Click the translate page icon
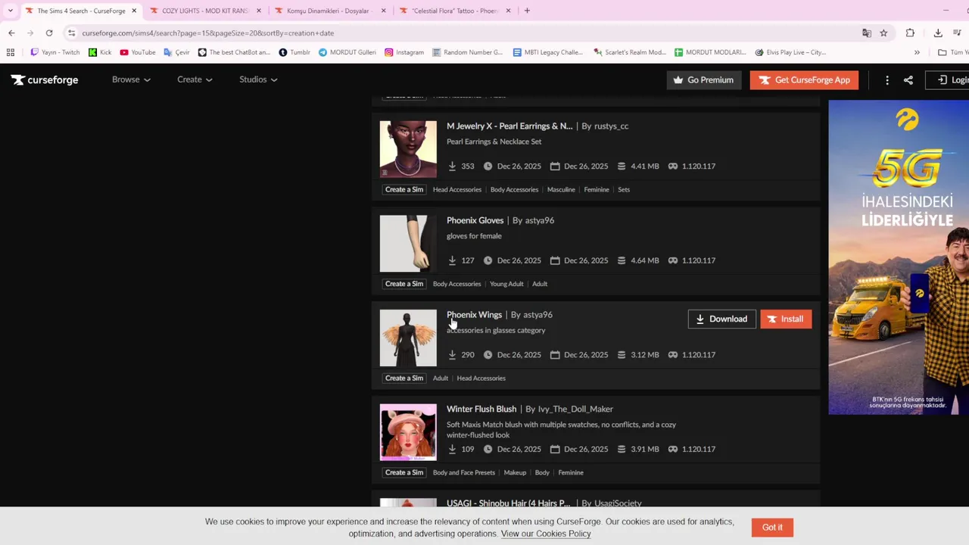Viewport: 969px width, 545px height. [x=867, y=33]
